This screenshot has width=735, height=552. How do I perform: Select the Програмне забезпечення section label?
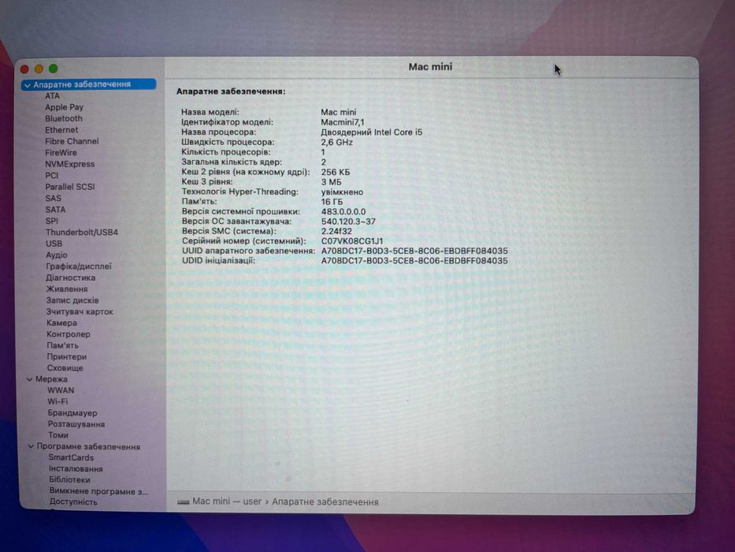(x=88, y=446)
